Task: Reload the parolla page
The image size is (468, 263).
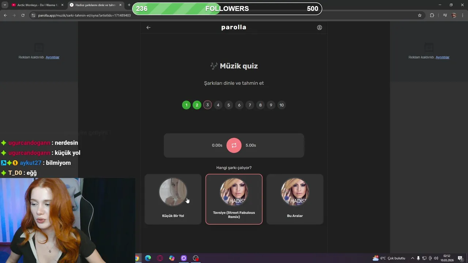Action: click(x=23, y=15)
